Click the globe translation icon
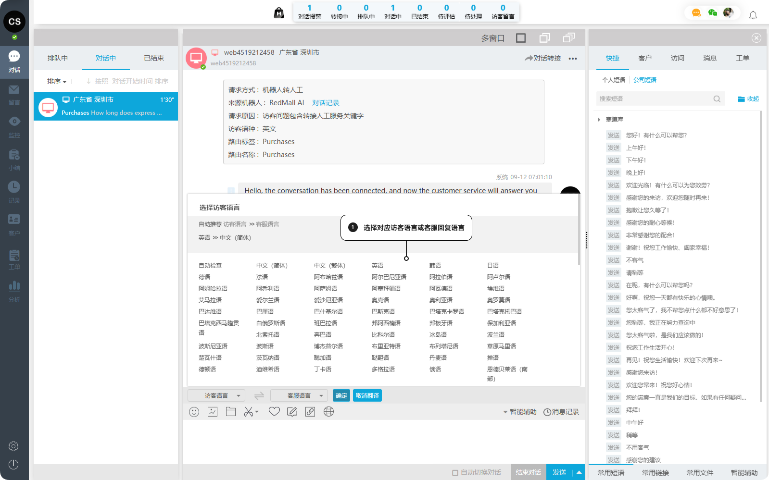This screenshot has width=769, height=480. [328, 412]
